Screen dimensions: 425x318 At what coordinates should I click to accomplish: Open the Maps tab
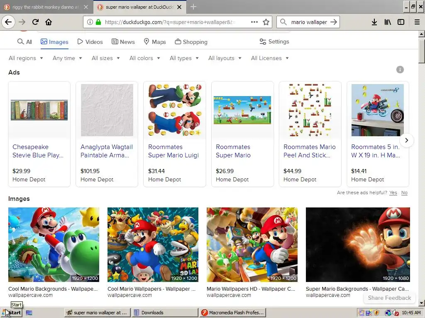[154, 42]
